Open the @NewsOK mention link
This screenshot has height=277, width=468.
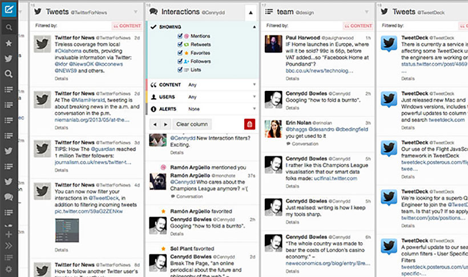coord(82,64)
